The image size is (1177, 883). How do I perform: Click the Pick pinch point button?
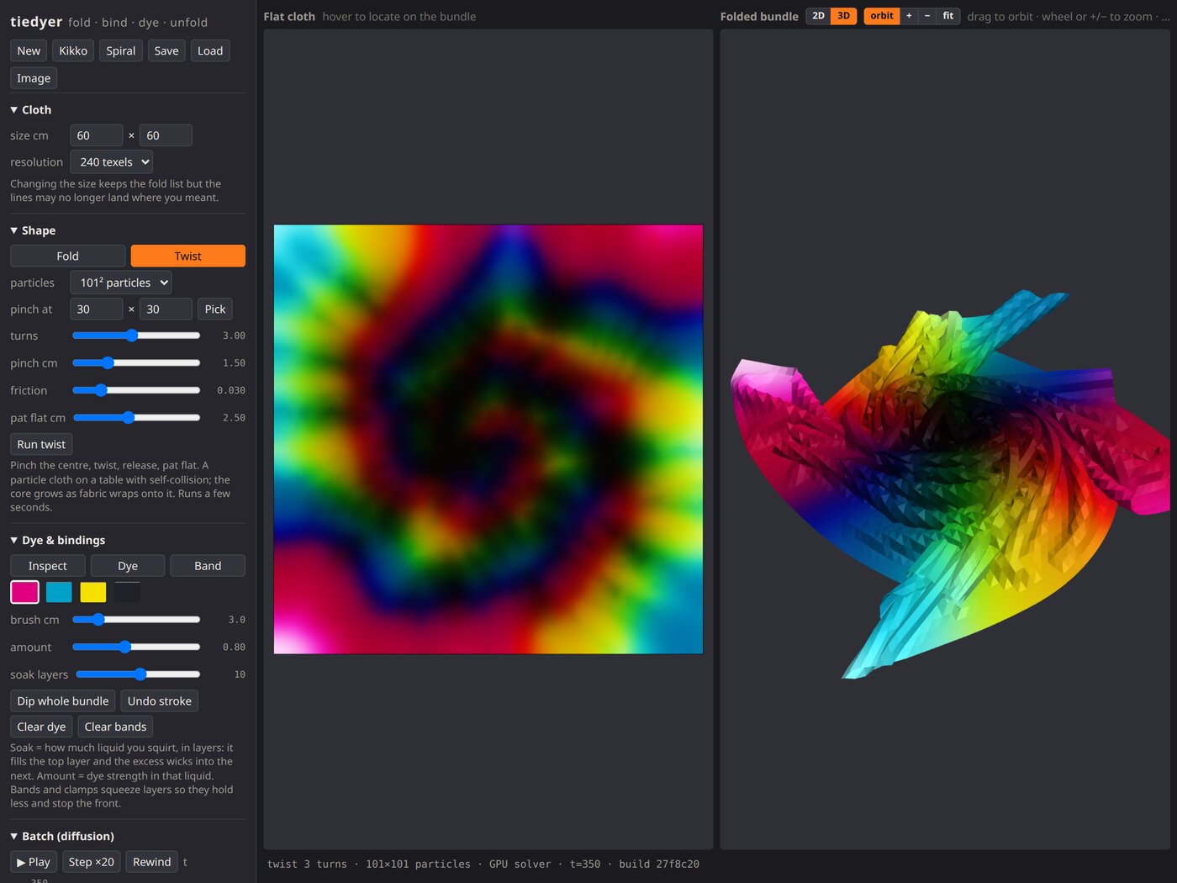215,309
